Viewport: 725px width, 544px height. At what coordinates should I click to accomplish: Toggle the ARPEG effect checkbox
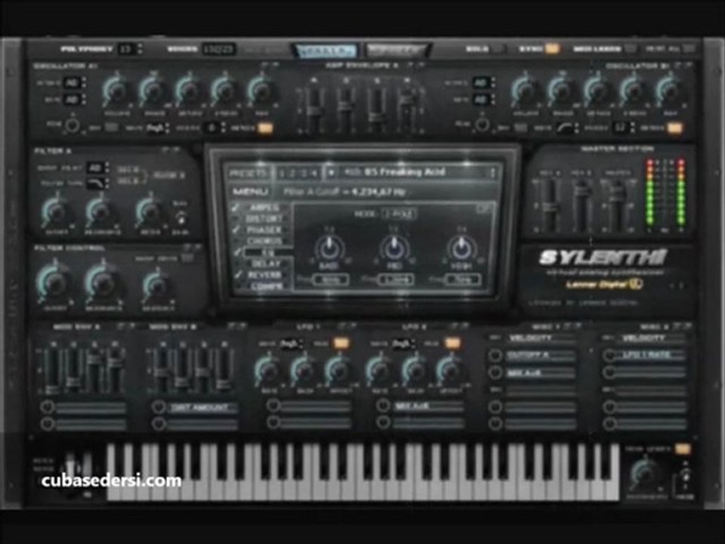[236, 208]
